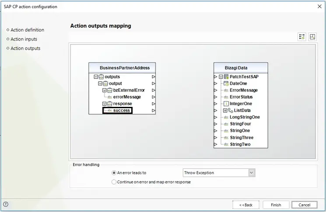Viewport: 326px width, 212px height.
Task: Click the input arrow beside StringFour
Action: (216, 124)
